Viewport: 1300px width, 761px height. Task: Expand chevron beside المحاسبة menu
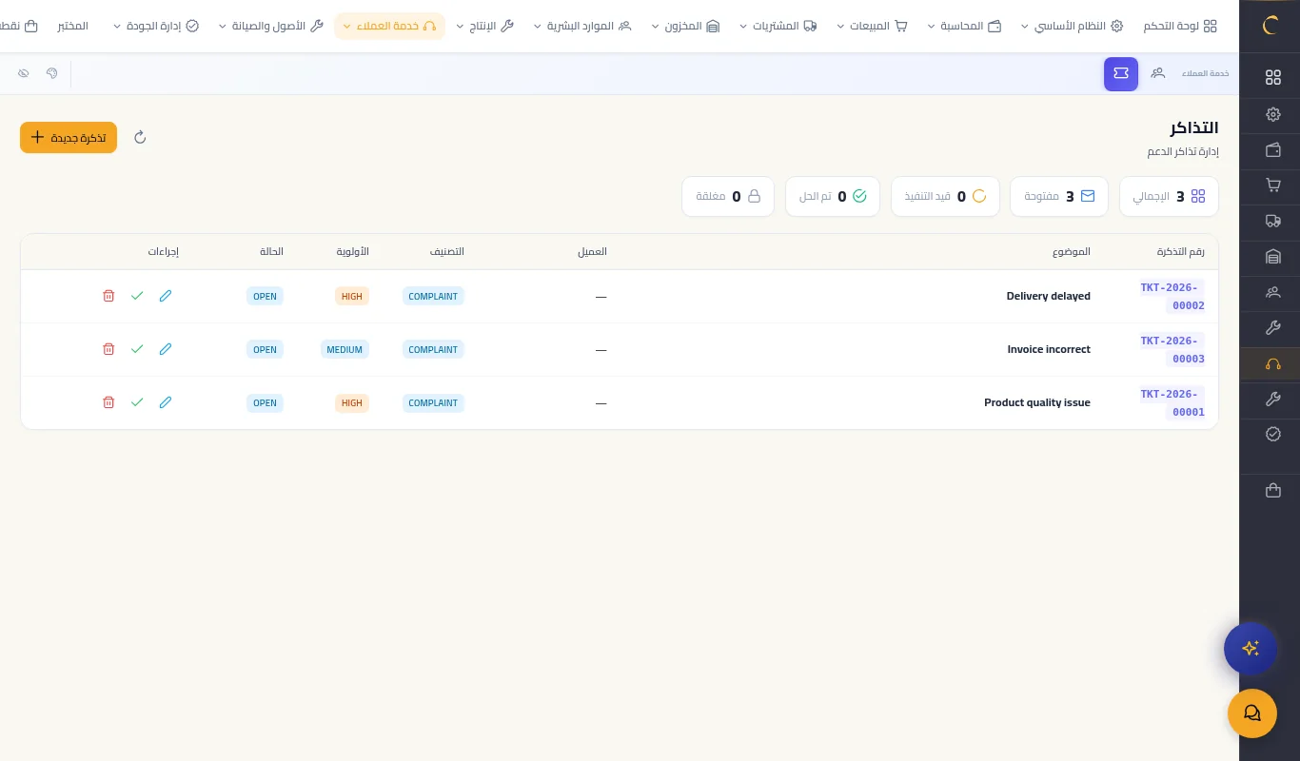pyautogui.click(x=932, y=27)
